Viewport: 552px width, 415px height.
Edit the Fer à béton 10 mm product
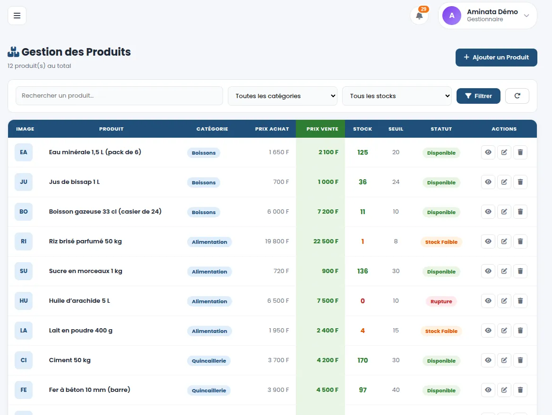[504, 390]
